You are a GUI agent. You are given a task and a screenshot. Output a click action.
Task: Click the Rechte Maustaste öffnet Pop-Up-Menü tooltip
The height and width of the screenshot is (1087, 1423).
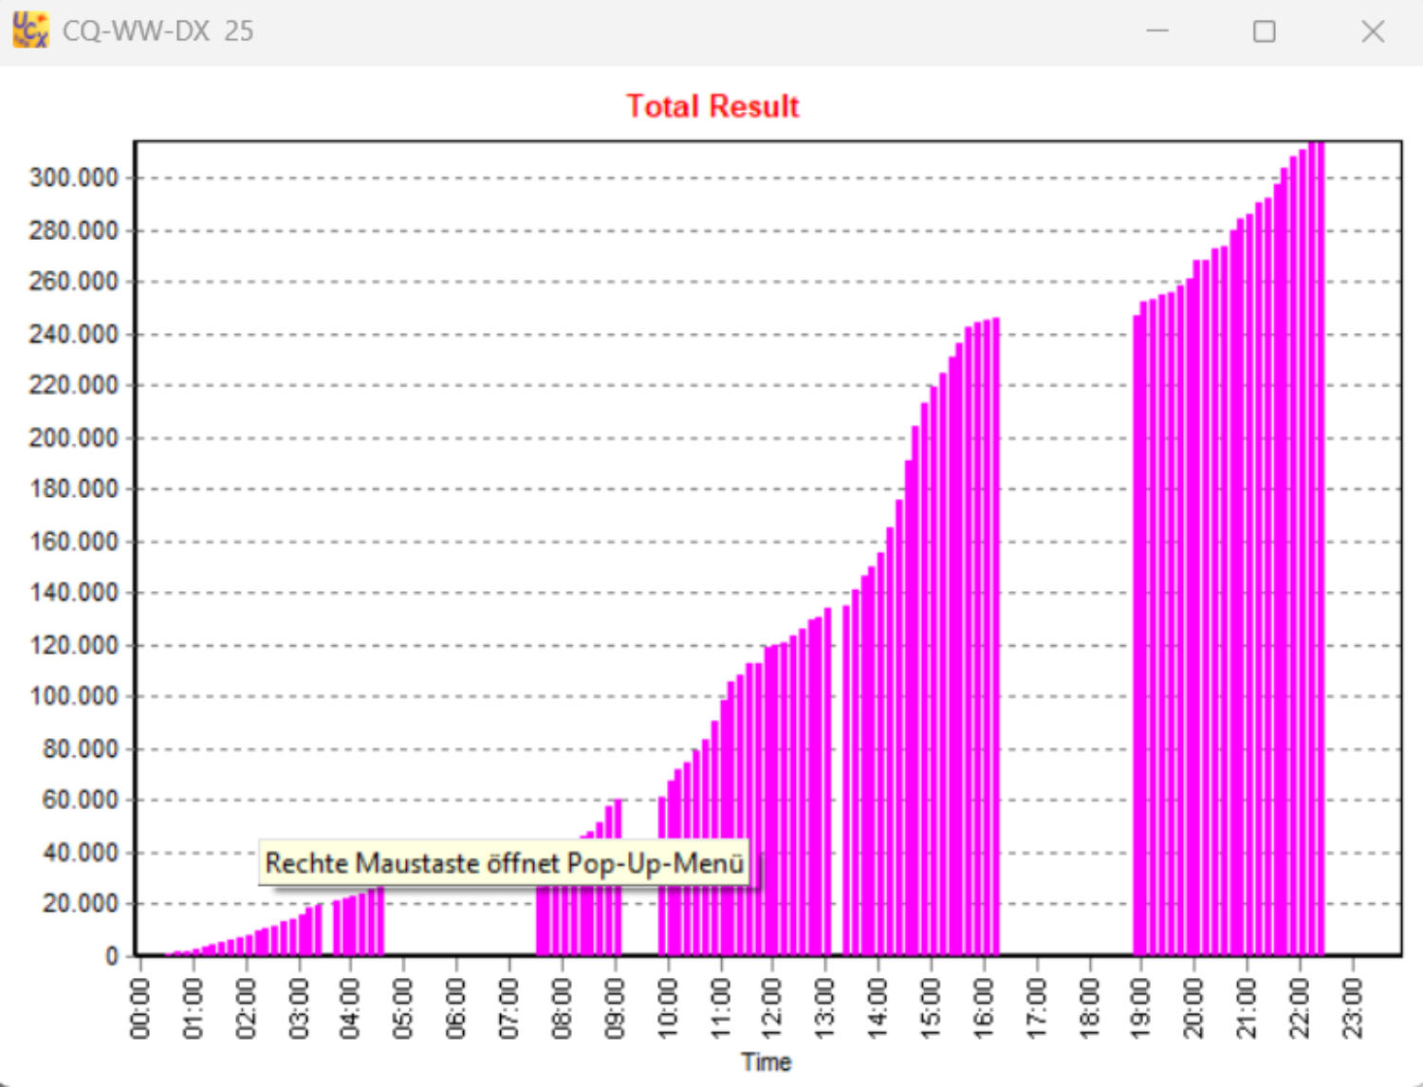pos(504,863)
